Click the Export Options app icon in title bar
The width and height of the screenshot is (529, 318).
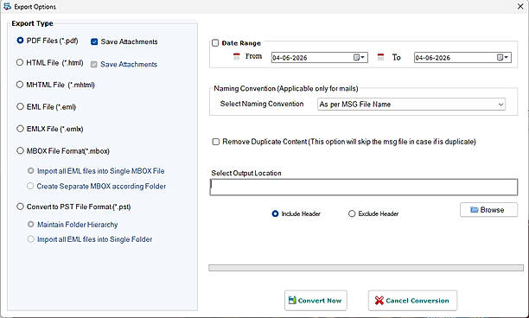coord(7,6)
